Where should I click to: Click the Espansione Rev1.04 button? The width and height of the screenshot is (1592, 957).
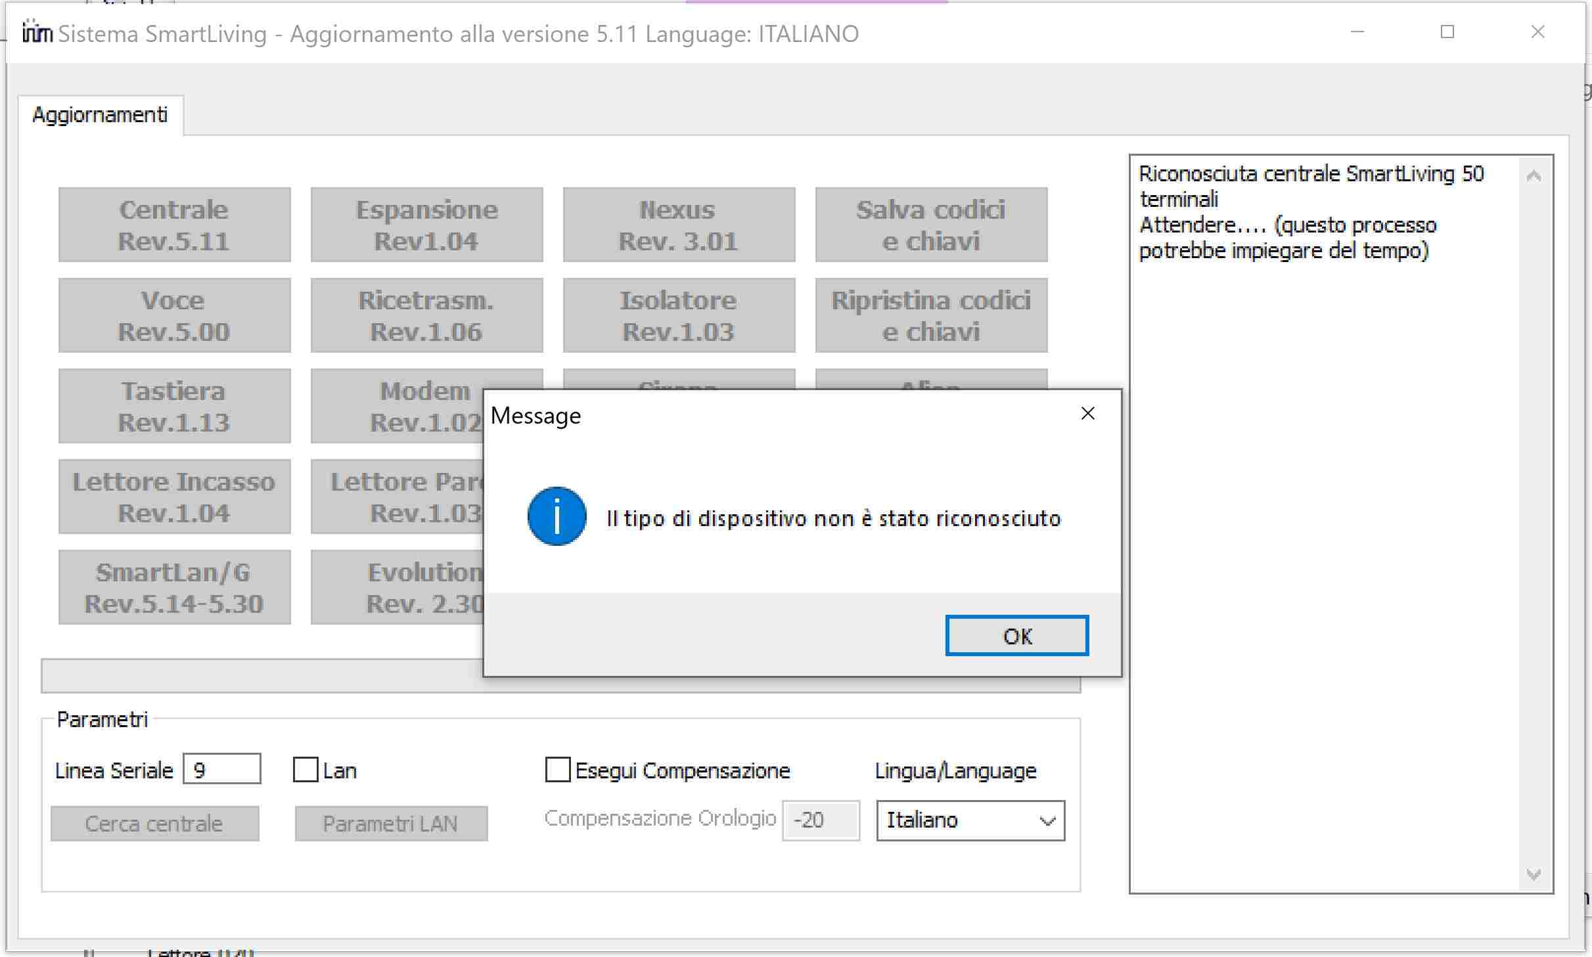(426, 225)
